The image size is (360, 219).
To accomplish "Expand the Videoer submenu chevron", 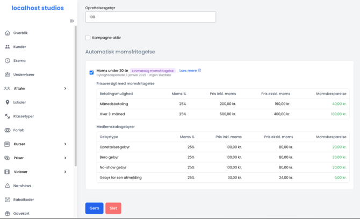I will click(65, 172).
